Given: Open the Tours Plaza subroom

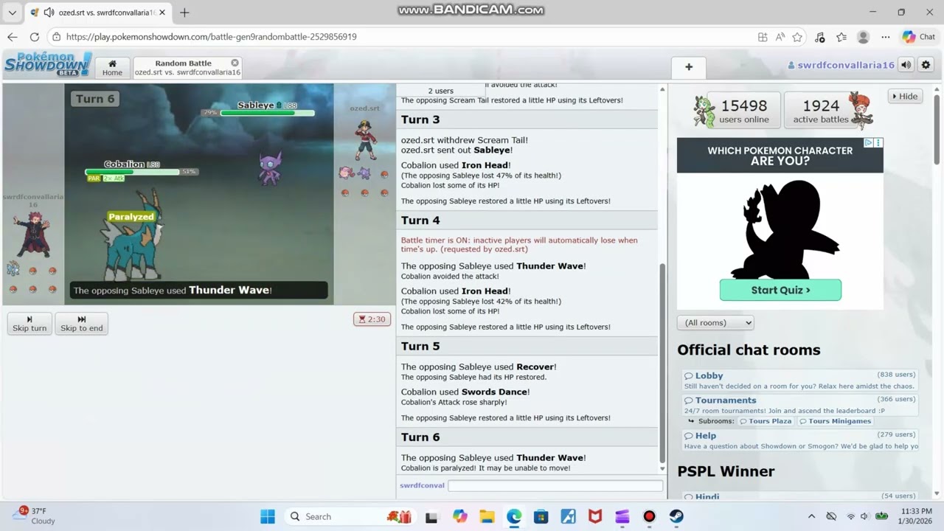Looking at the screenshot, I should pos(766,421).
